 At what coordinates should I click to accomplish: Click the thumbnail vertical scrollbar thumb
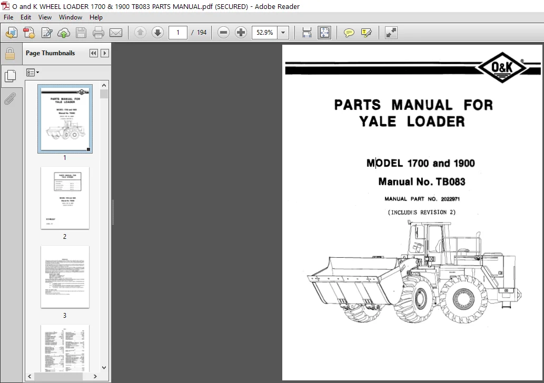104,94
